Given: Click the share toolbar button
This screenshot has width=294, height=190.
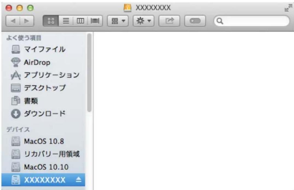Looking at the screenshot, I should [169, 21].
